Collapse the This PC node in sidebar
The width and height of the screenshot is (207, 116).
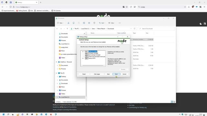pos(57,73)
